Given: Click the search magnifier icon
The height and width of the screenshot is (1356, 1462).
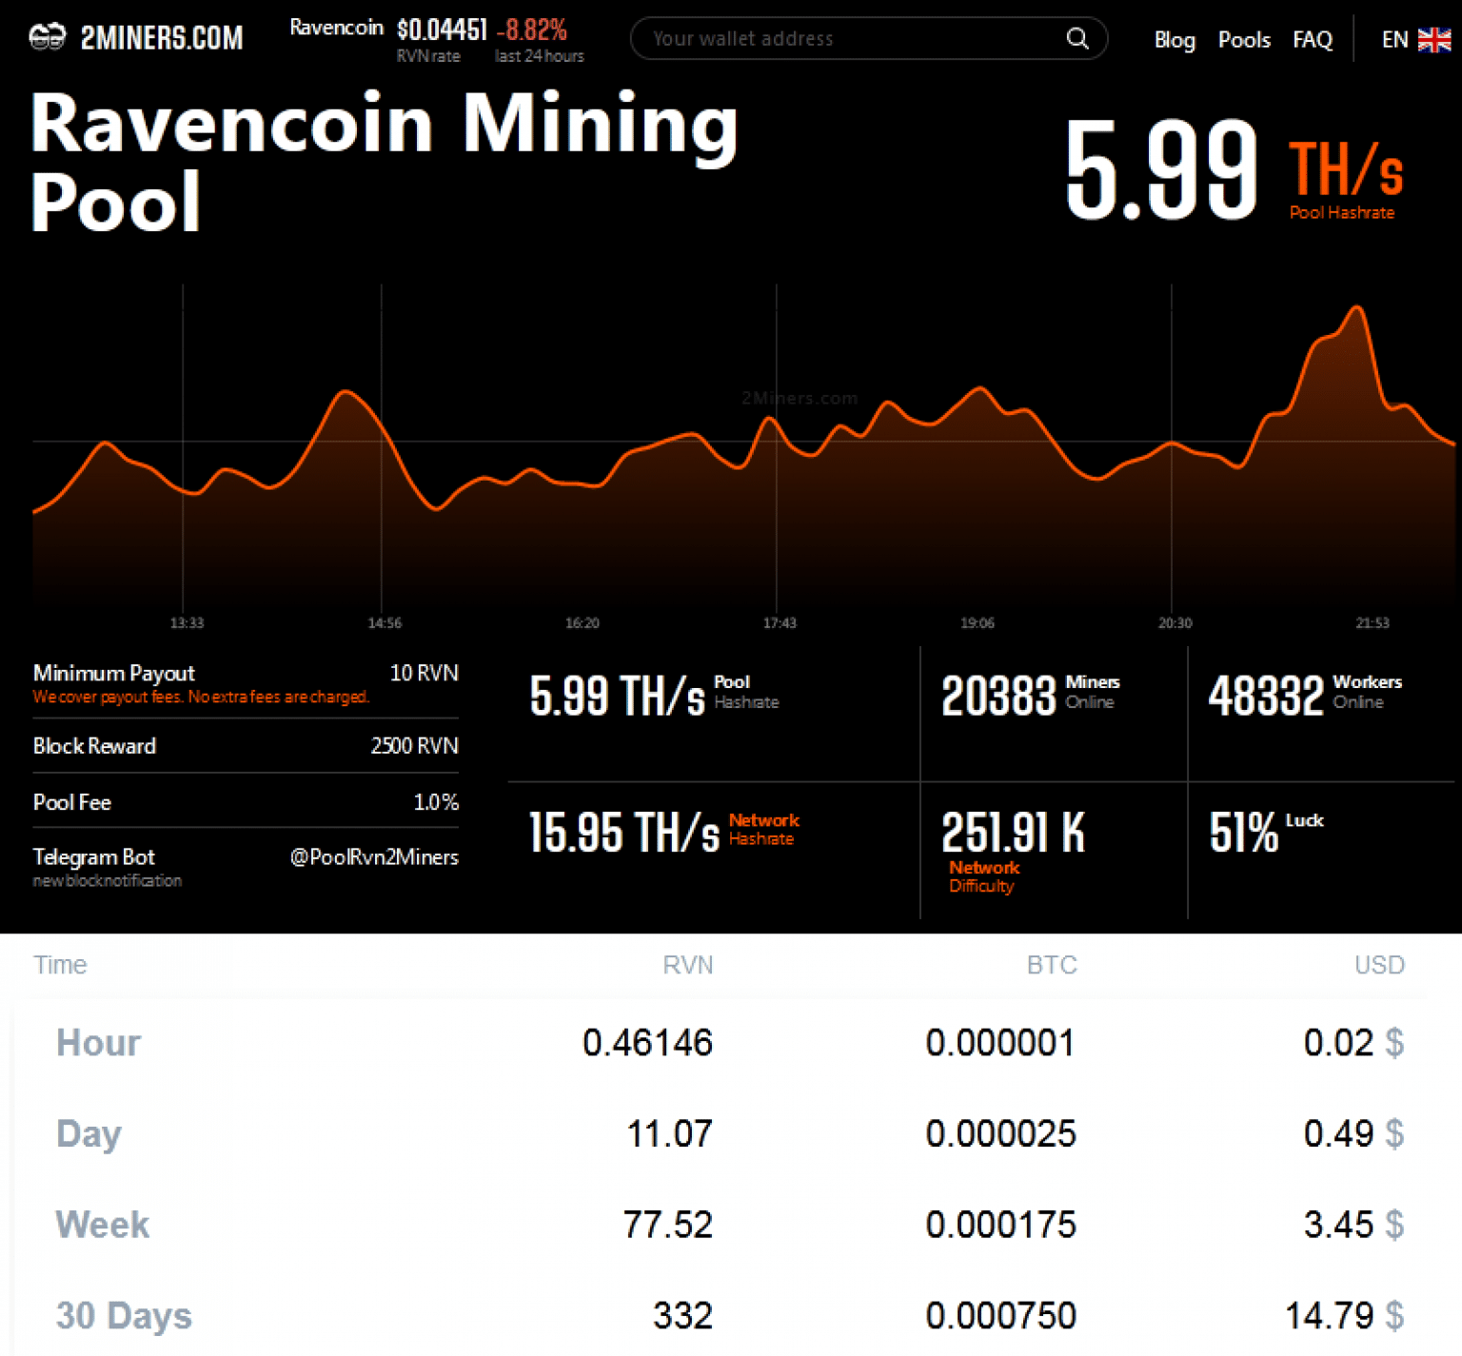Looking at the screenshot, I should tap(1077, 38).
